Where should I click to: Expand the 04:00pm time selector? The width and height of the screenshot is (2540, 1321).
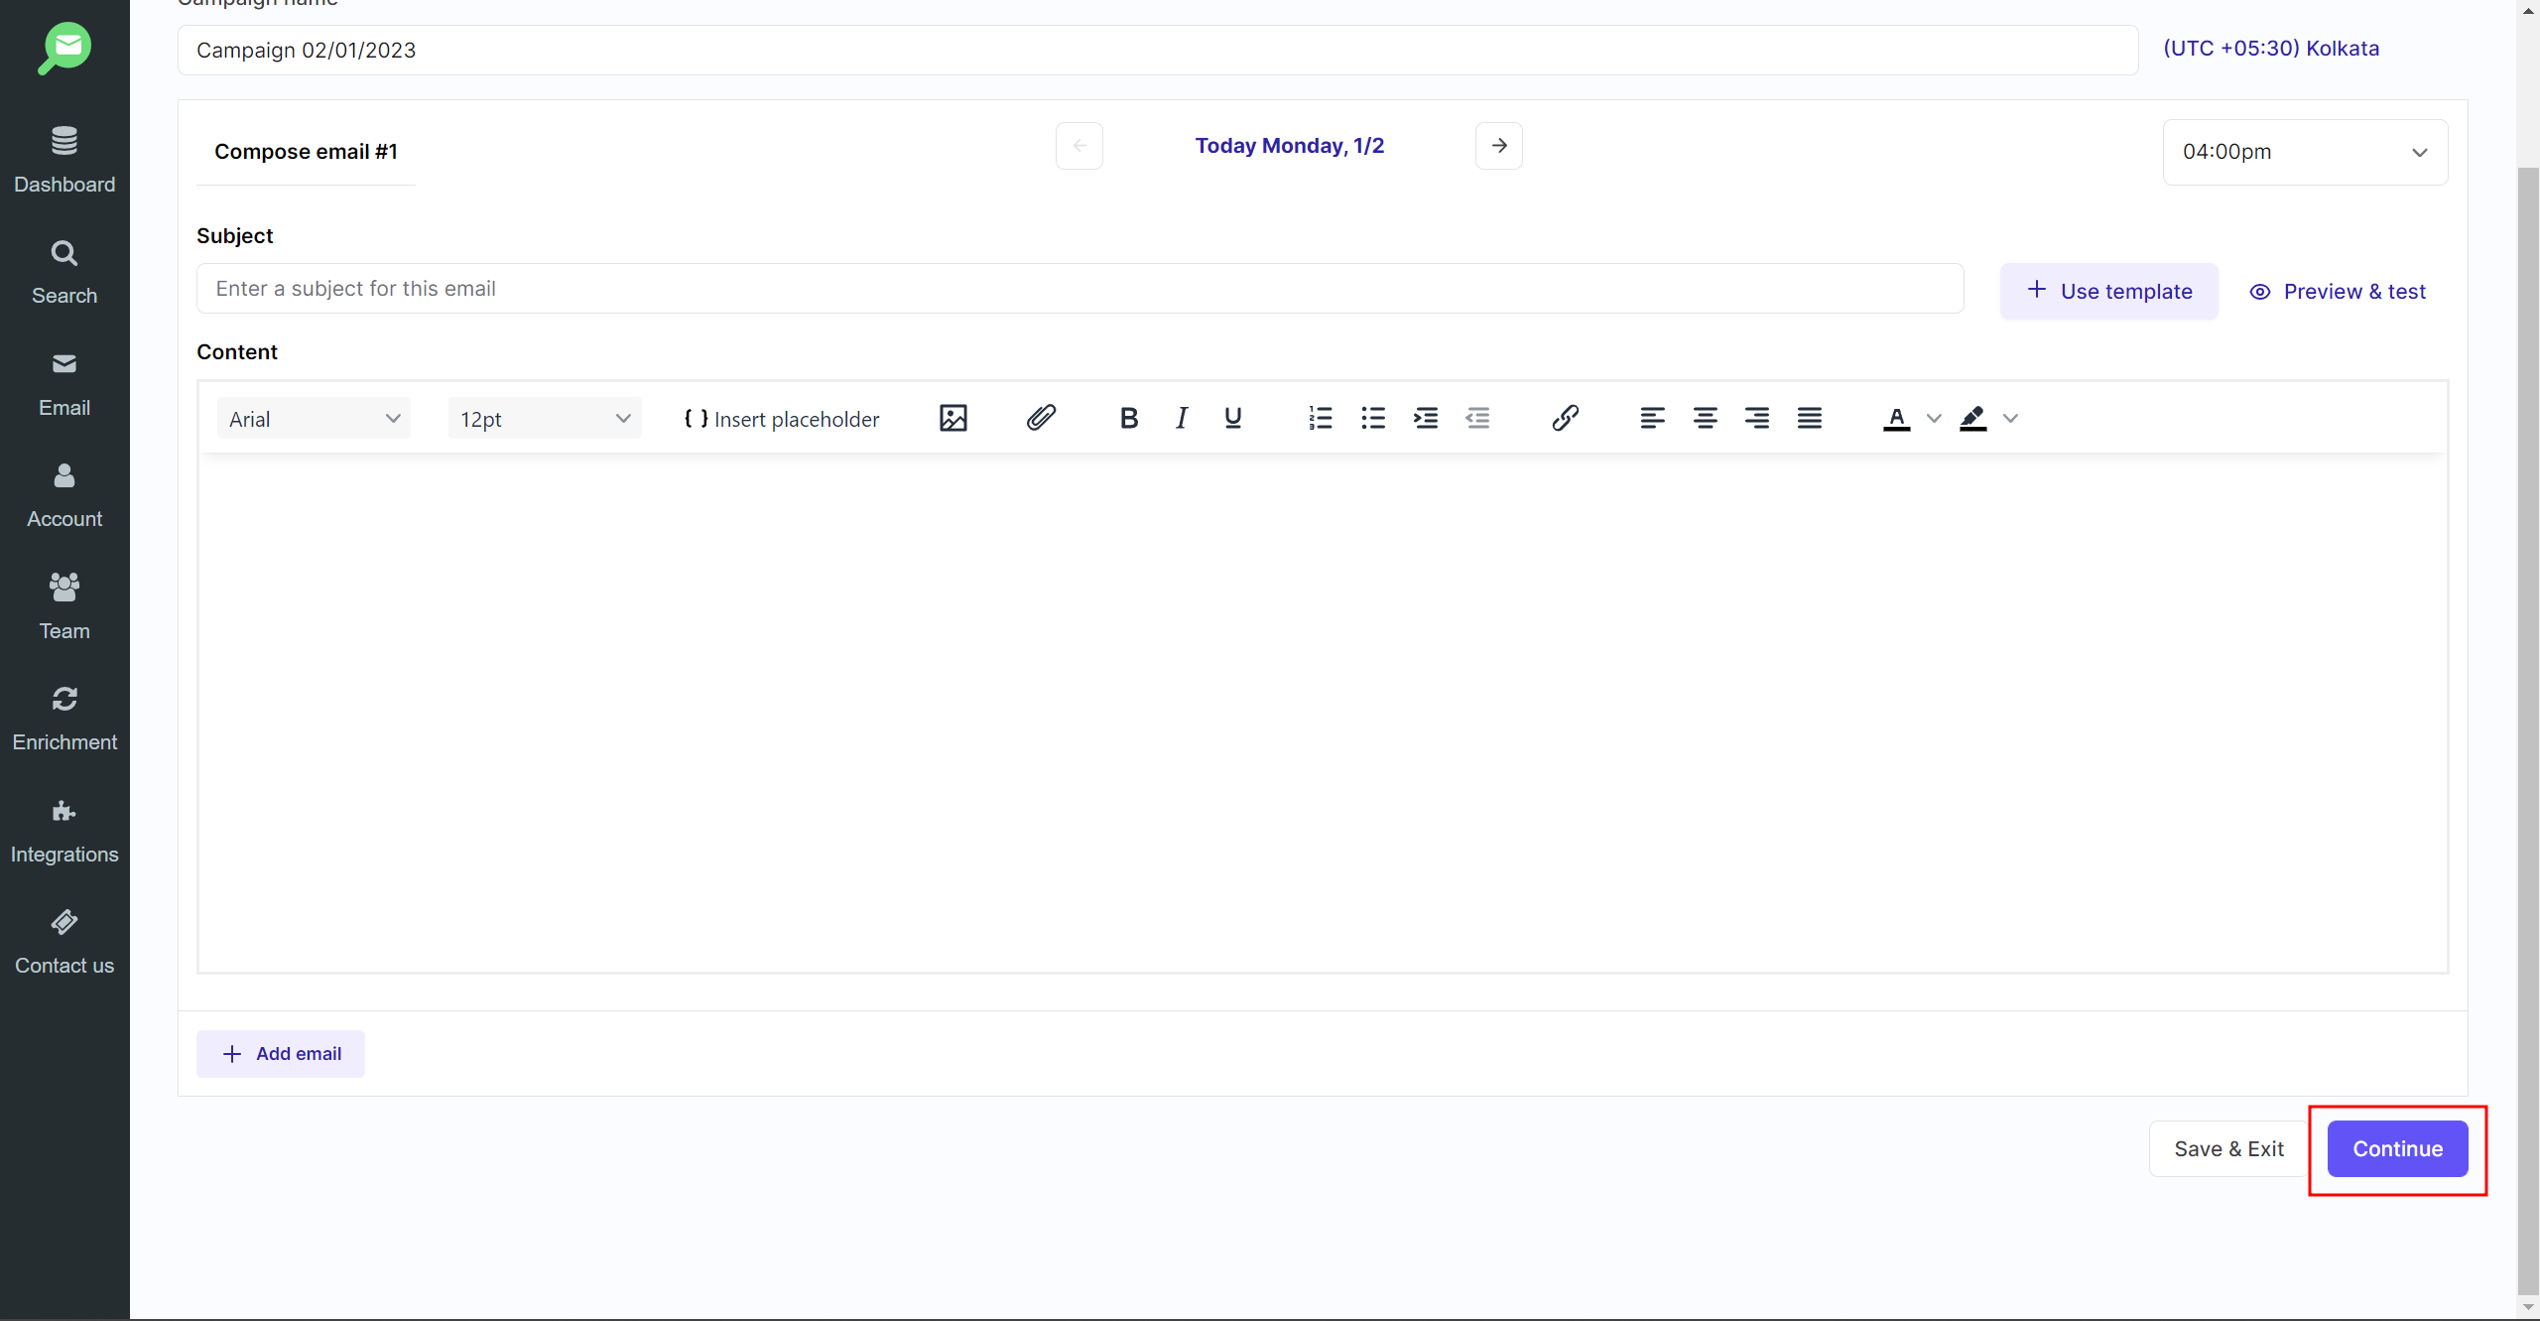(x=2304, y=152)
